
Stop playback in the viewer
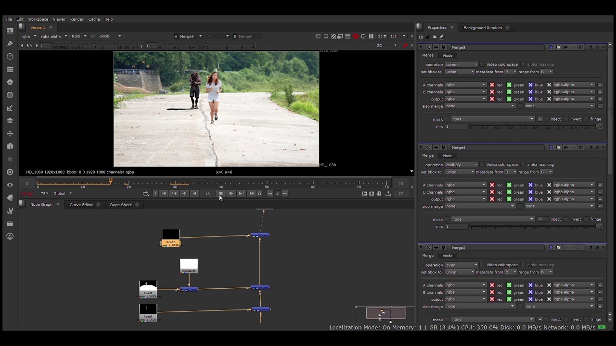(x=220, y=194)
